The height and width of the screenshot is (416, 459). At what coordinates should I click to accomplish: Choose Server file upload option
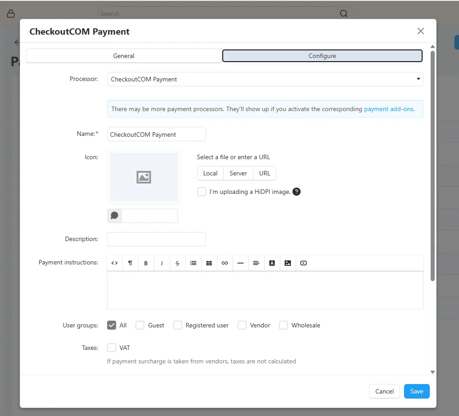coord(238,173)
